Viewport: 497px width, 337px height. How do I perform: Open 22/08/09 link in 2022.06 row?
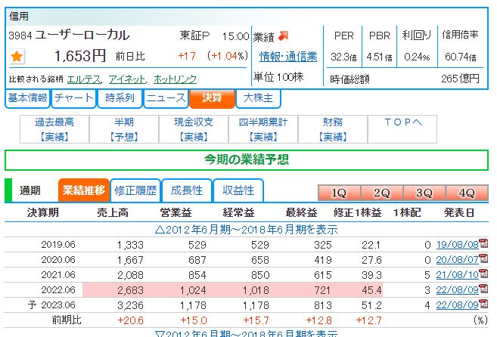tap(457, 290)
